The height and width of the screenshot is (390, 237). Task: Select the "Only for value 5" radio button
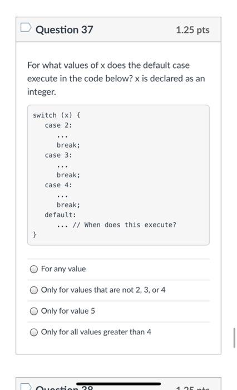(34, 311)
